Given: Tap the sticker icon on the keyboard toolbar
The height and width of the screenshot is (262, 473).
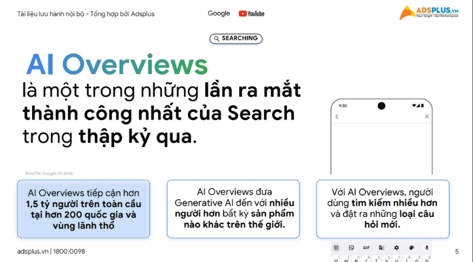Looking at the screenshot, I should 351,248.
